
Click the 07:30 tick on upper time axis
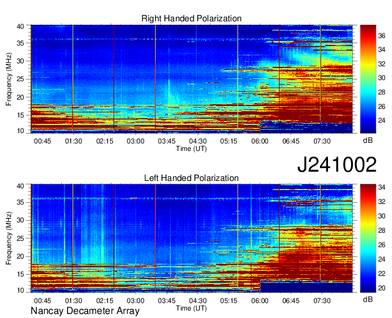[x=322, y=141]
